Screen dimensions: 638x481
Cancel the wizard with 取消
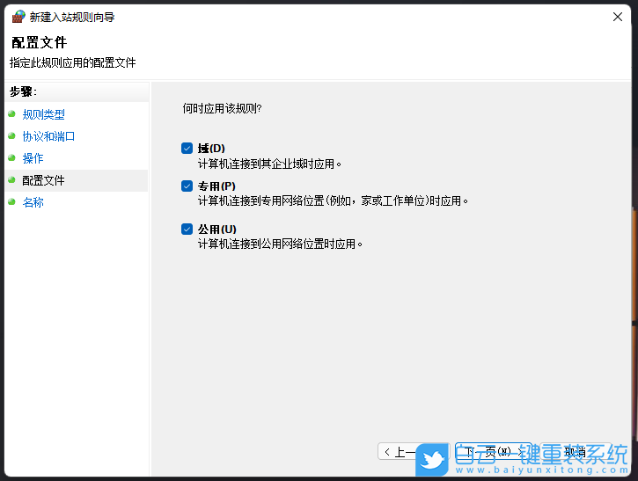[576, 451]
